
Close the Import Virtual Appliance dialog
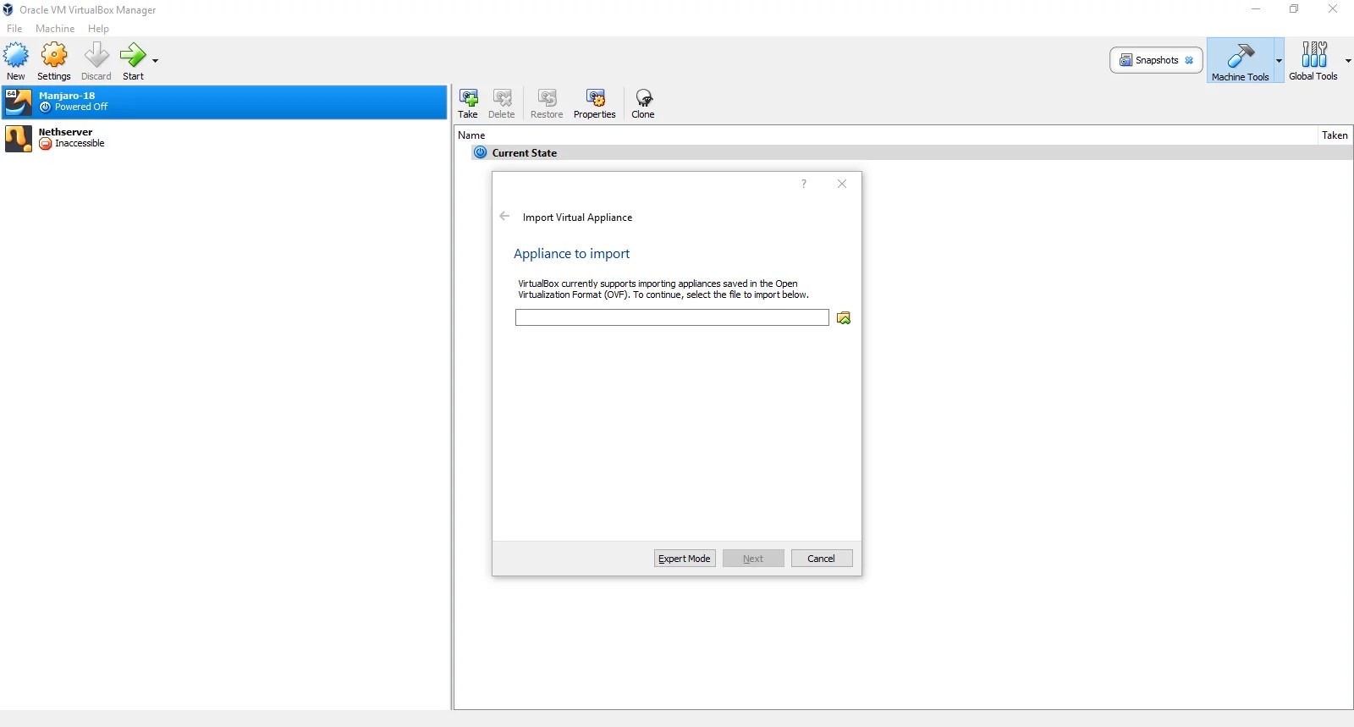coord(842,184)
